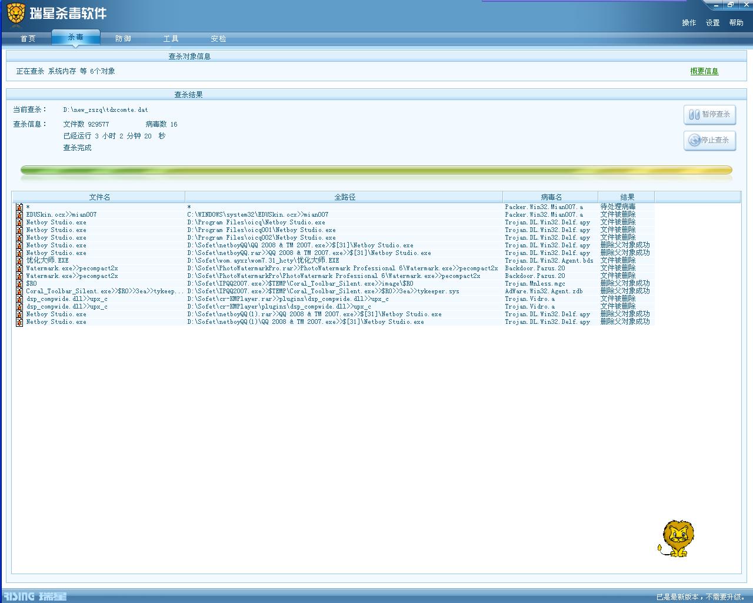Select the threat icon beside 优化大师.EXE
753x603 pixels.
coord(19,261)
